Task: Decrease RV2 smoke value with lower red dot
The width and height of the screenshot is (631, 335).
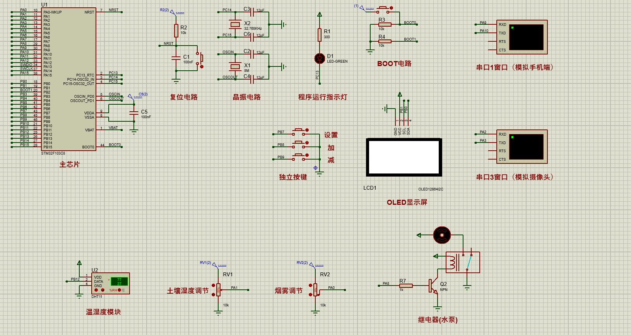Action: 310,294
